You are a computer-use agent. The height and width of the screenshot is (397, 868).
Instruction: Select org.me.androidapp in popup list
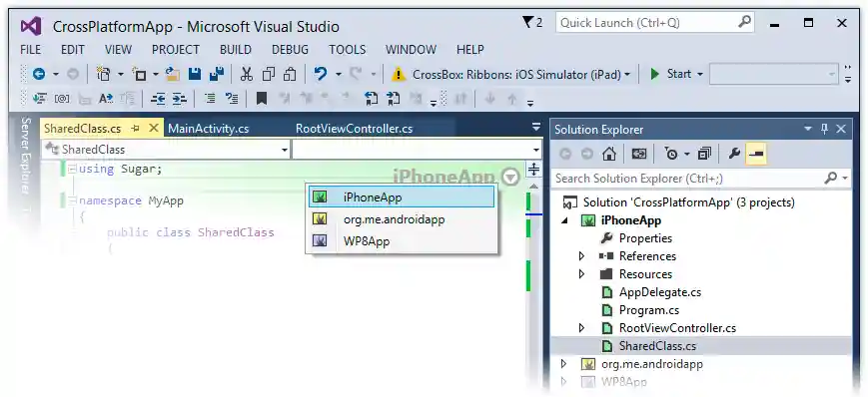click(401, 219)
